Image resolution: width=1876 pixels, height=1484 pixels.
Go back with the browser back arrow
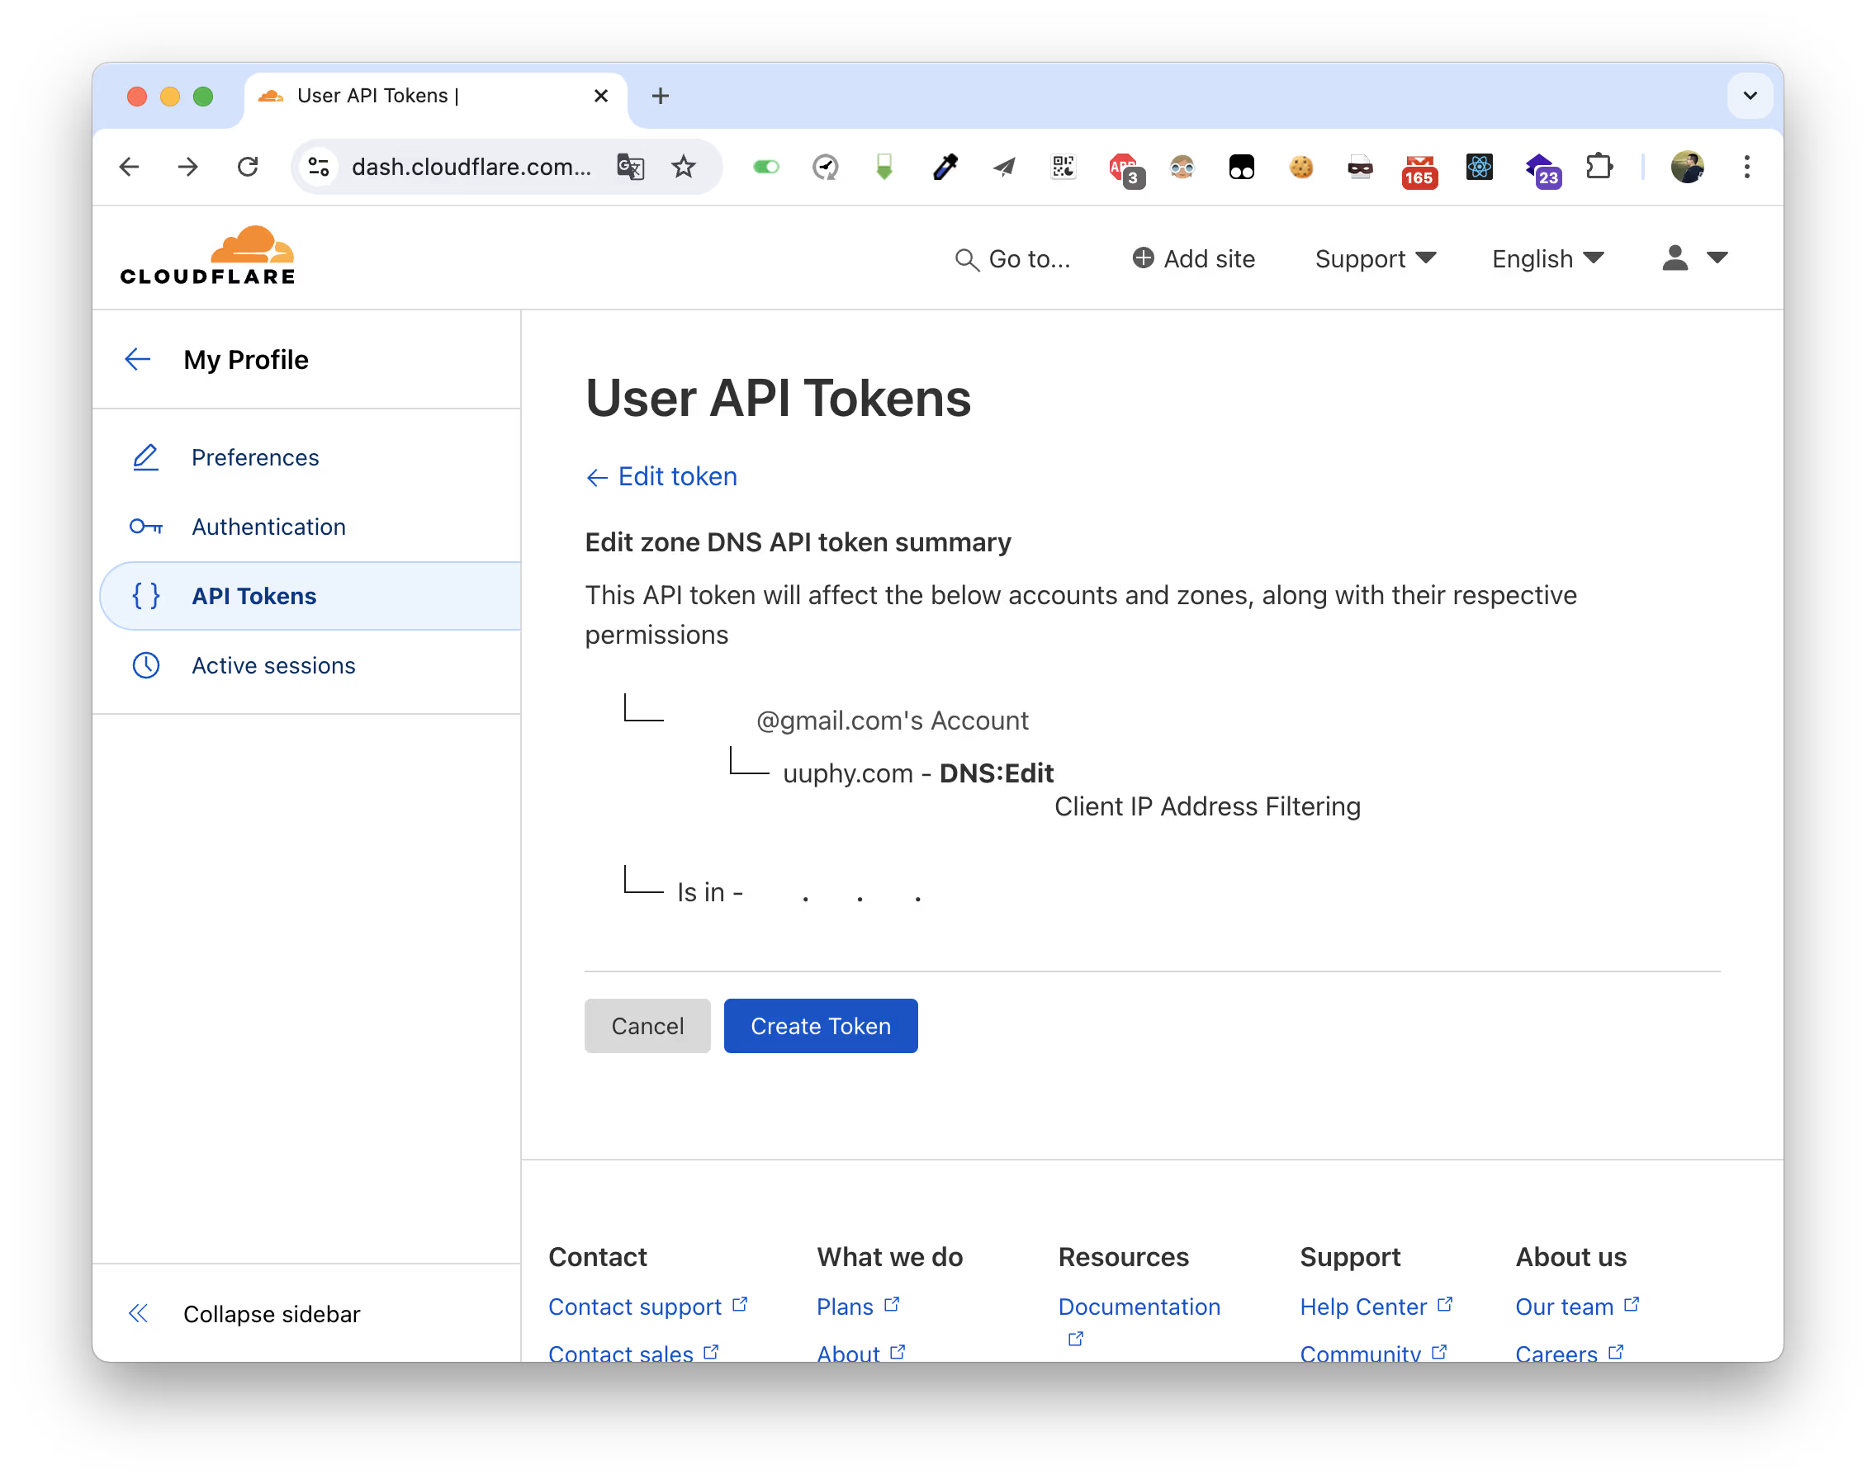[x=130, y=167]
